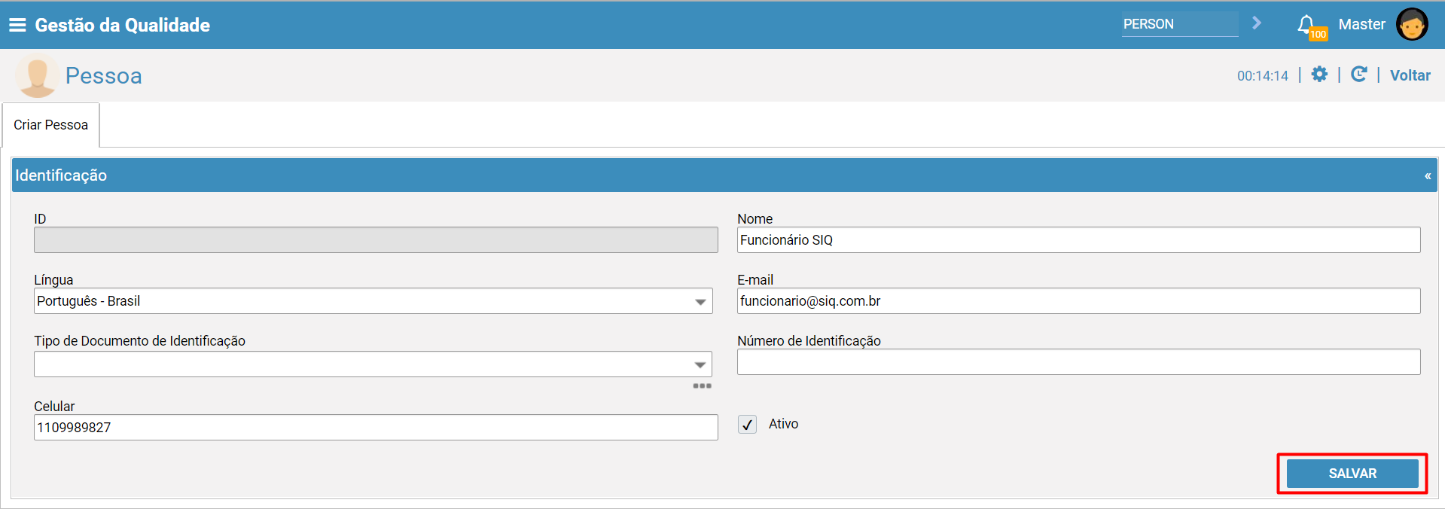Click the Identificação header text
Image resolution: width=1445 pixels, height=512 pixels.
click(61, 175)
